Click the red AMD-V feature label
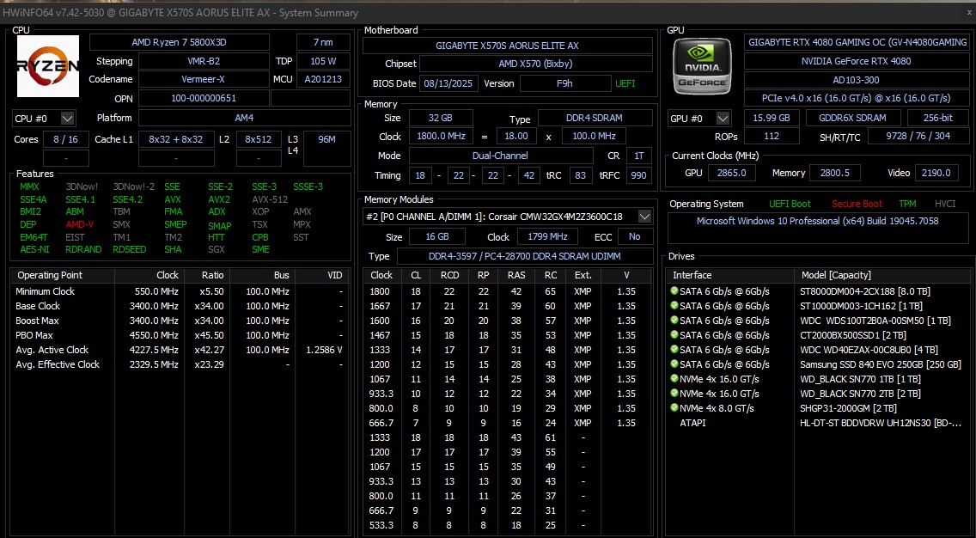 tap(79, 224)
